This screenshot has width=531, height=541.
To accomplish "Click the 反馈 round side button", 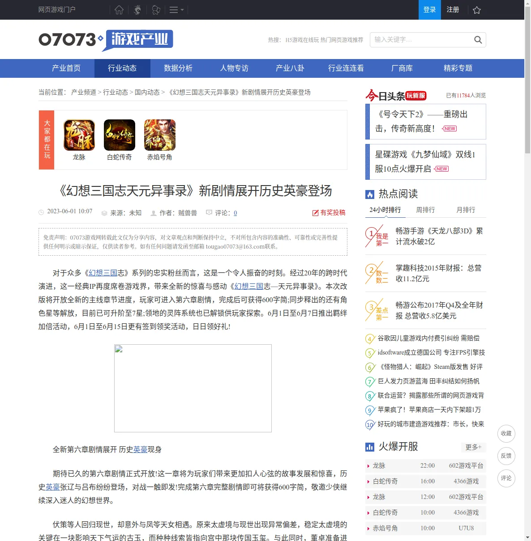I will point(506,456).
